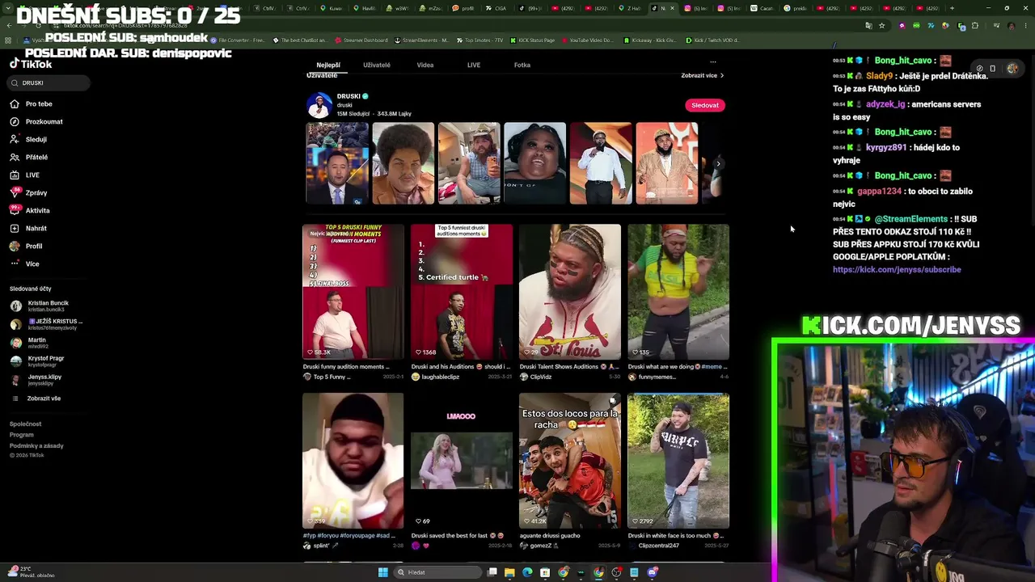Open the Sleduji following feed

tap(29, 139)
